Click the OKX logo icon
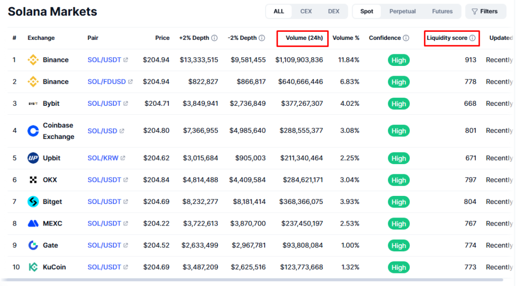 coord(33,180)
